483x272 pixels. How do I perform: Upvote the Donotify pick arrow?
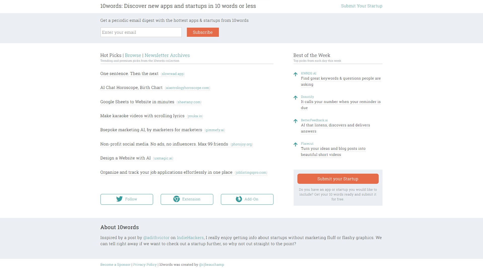point(295,98)
